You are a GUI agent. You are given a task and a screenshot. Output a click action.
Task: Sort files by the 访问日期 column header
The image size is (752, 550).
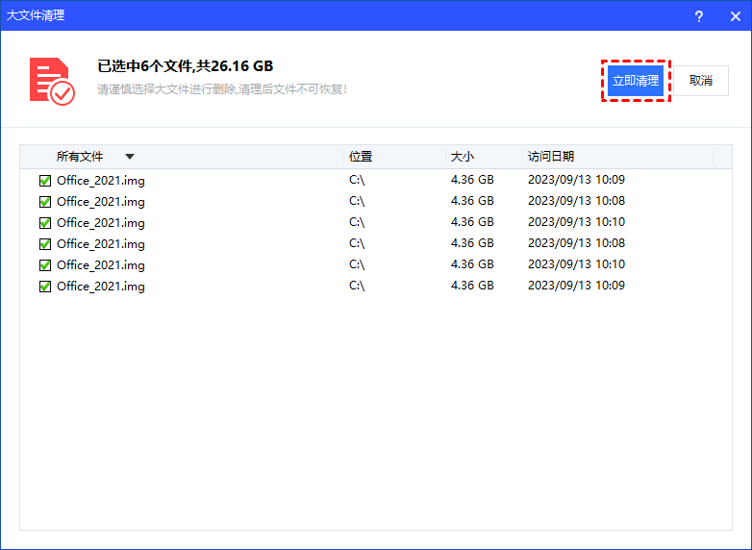(551, 157)
